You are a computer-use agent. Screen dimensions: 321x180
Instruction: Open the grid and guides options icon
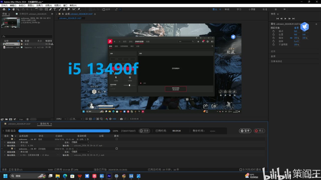click(102, 119)
